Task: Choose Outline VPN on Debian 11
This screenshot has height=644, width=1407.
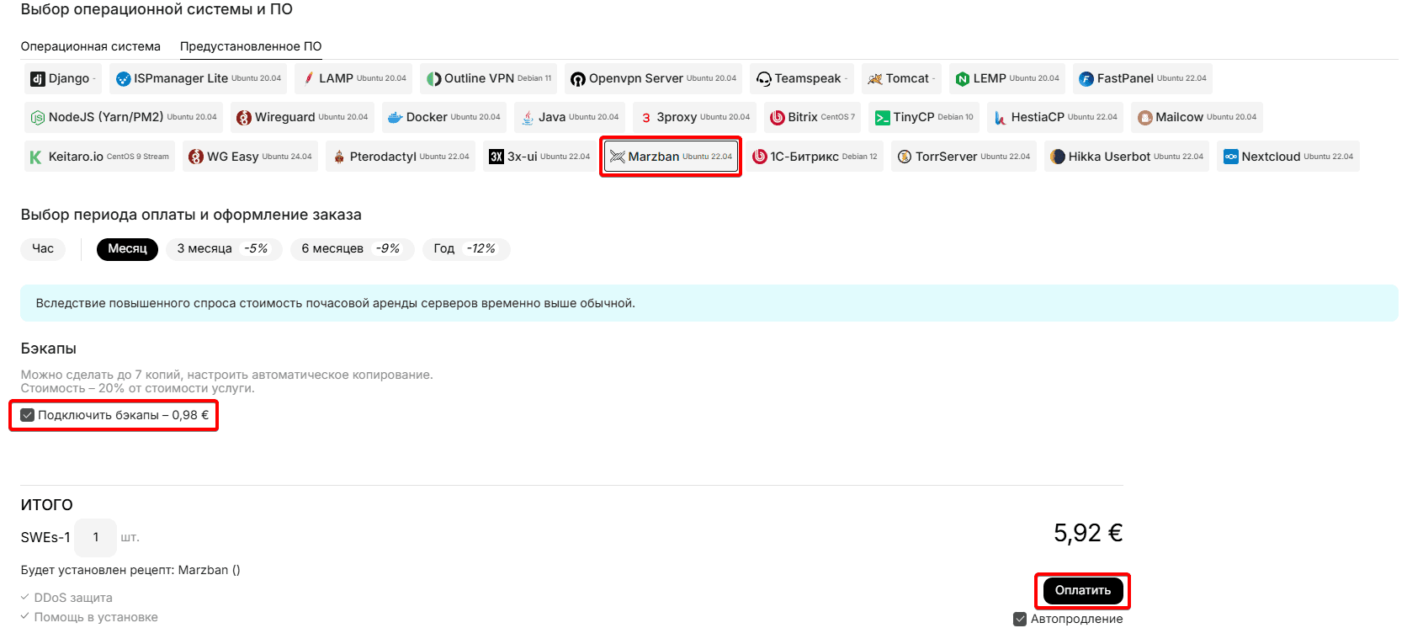Action: [x=489, y=79]
